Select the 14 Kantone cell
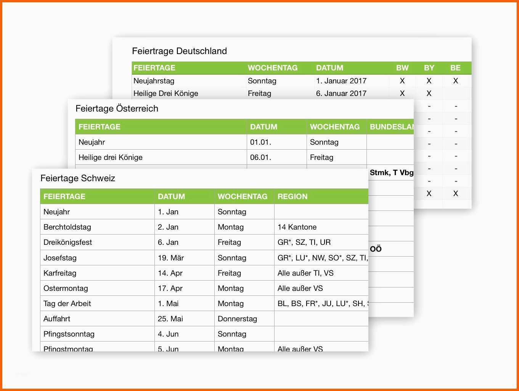The image size is (519, 391). pos(321,227)
